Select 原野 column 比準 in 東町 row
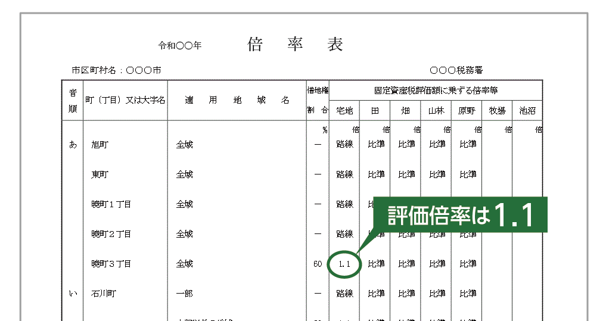This screenshot has width=606, height=321. pos(468,174)
